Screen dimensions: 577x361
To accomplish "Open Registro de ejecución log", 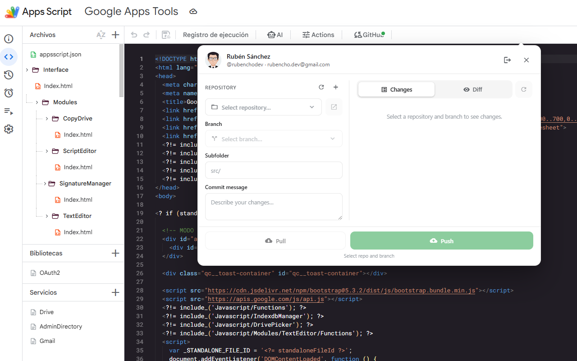I will coord(215,35).
